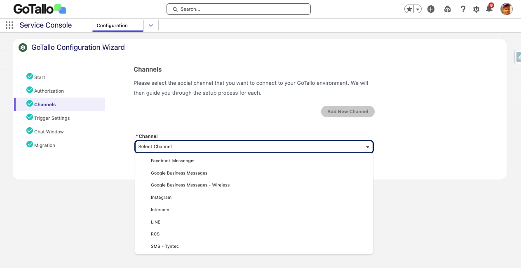This screenshot has height=268, width=521.
Task: Expand the favorites list dropdown arrow
Action: coord(418,9)
